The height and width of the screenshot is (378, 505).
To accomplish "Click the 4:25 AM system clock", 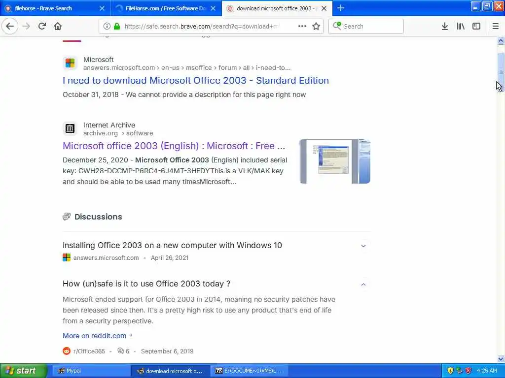I will click(487, 371).
